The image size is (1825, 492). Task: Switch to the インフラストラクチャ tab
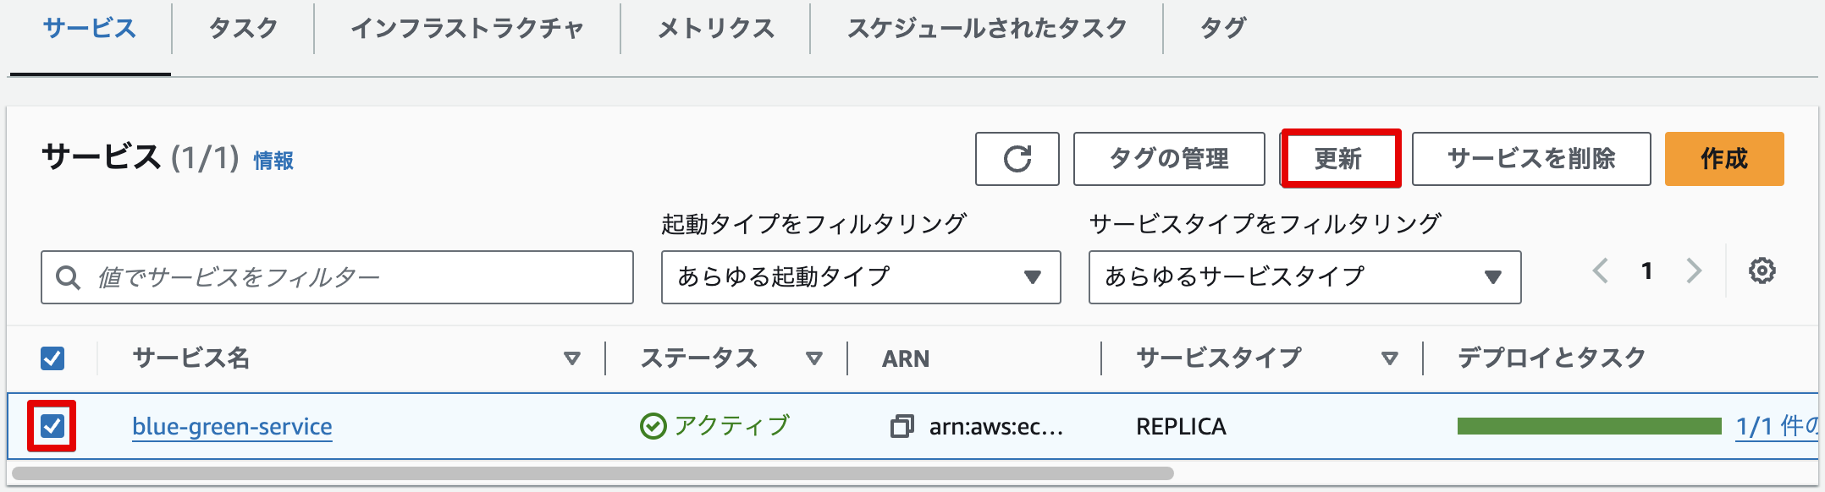pos(467,29)
